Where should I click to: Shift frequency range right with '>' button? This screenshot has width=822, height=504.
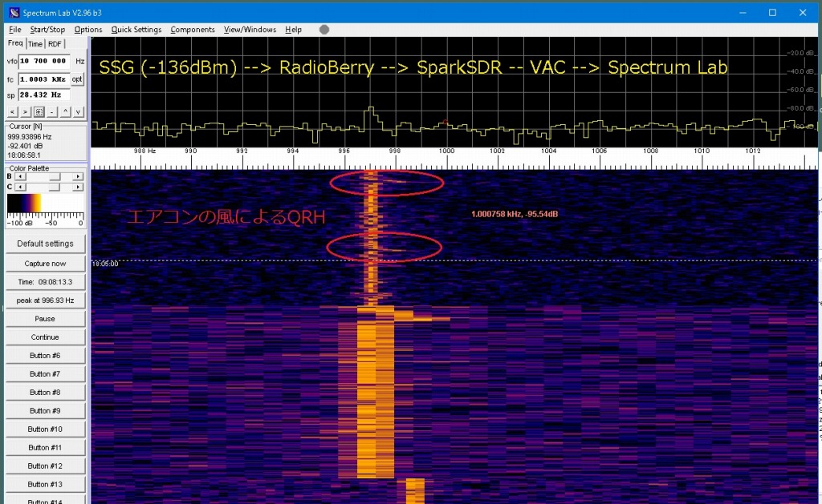click(x=25, y=112)
